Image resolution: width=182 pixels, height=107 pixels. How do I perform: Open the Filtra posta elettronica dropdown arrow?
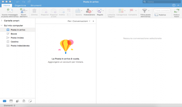pyautogui.click(x=149, y=11)
